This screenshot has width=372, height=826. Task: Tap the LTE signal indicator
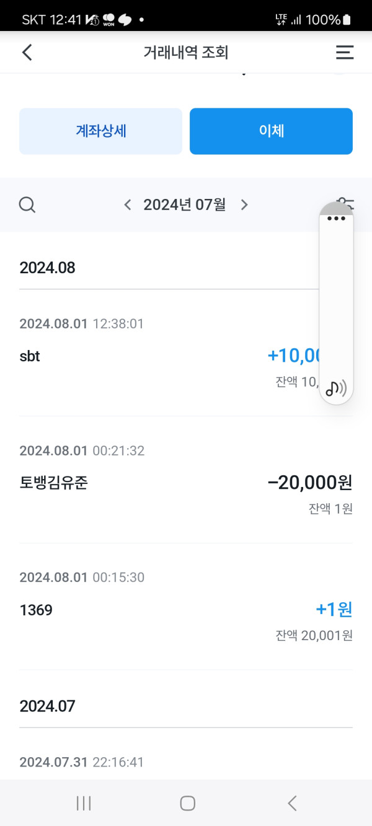pyautogui.click(x=281, y=20)
